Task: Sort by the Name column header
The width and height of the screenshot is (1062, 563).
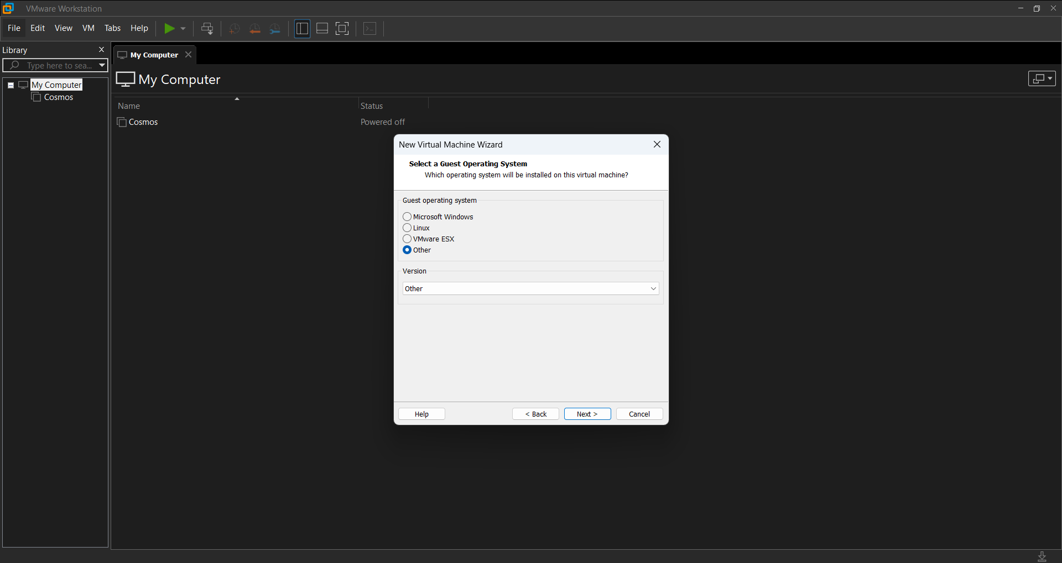Action: point(129,106)
